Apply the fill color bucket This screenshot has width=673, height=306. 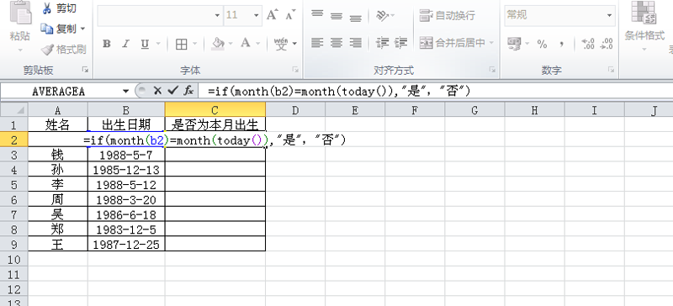click(219, 44)
